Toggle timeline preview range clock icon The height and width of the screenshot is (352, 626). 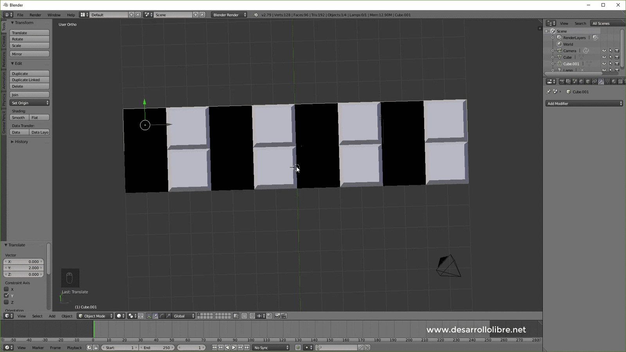(x=89, y=348)
